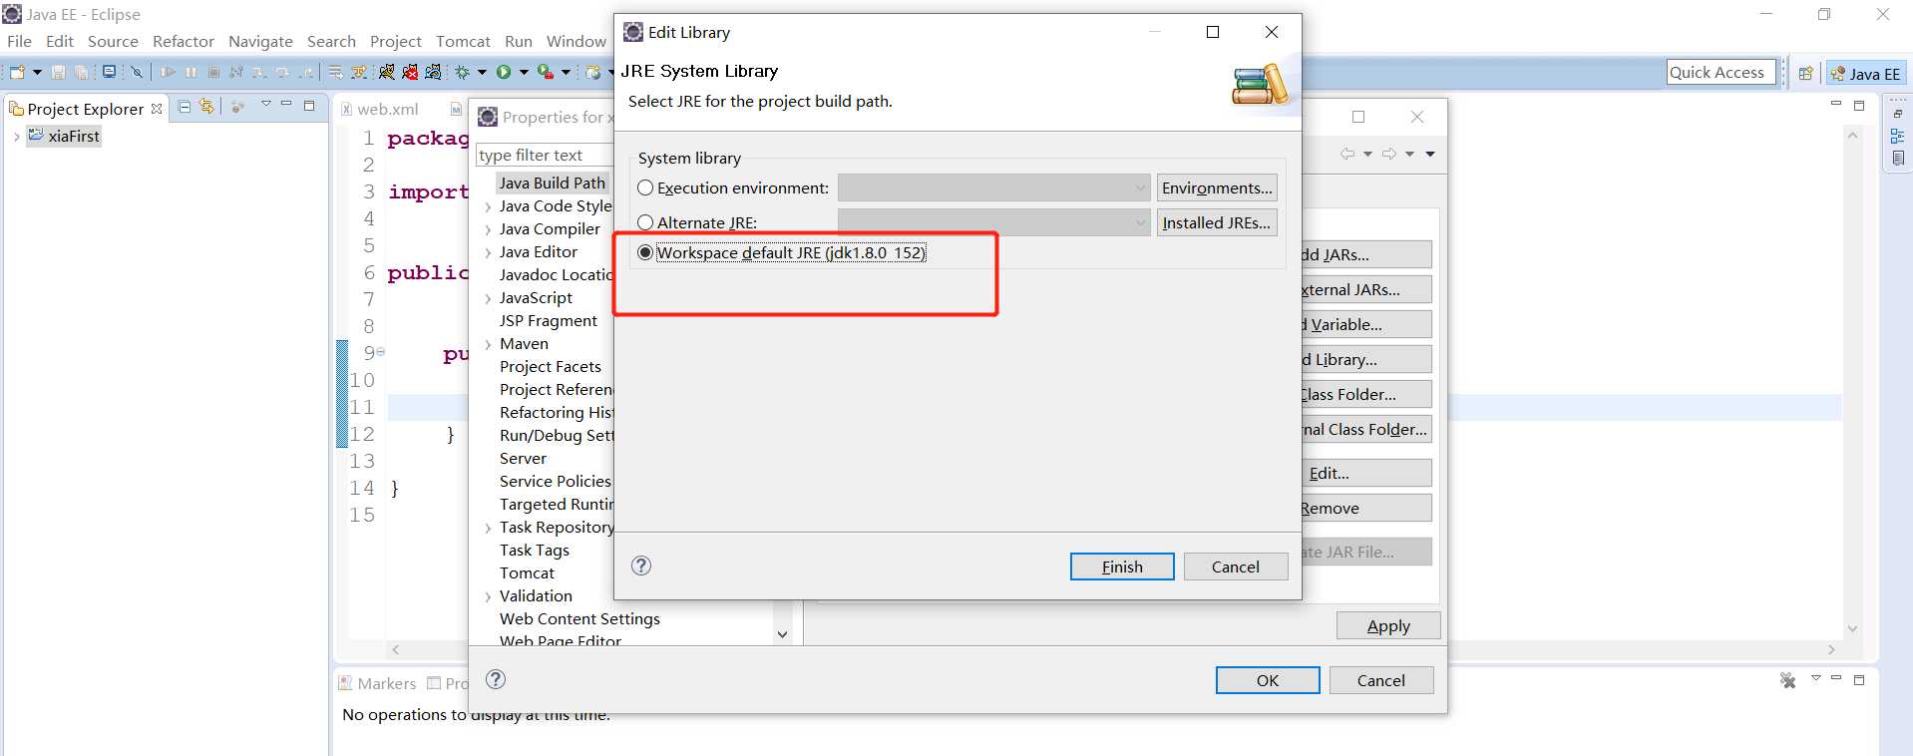1913x756 pixels.
Task: Select the Alternate JRE radio button
Action: 645,222
